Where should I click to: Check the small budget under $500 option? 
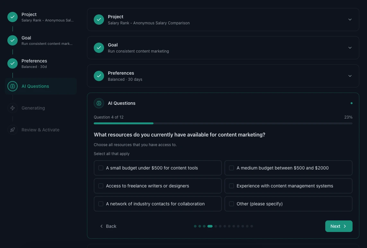101,168
